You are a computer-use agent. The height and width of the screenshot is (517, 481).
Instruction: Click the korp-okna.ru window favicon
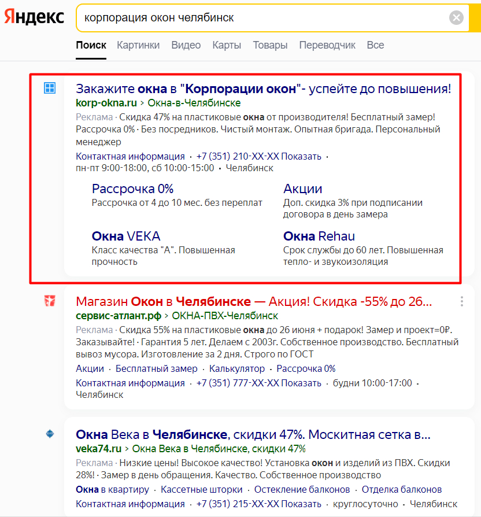pos(50,88)
